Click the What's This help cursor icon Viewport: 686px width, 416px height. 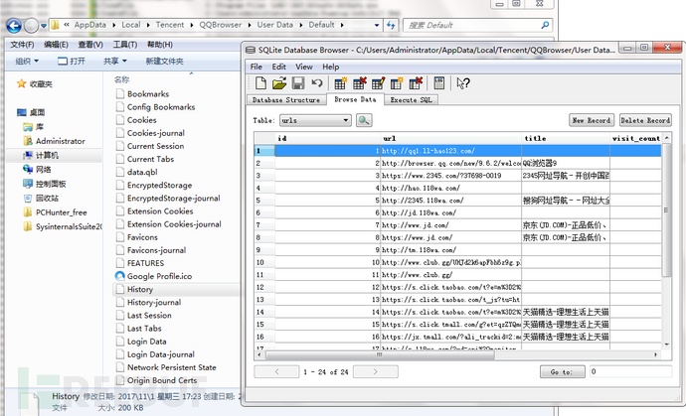pyautogui.click(x=462, y=83)
